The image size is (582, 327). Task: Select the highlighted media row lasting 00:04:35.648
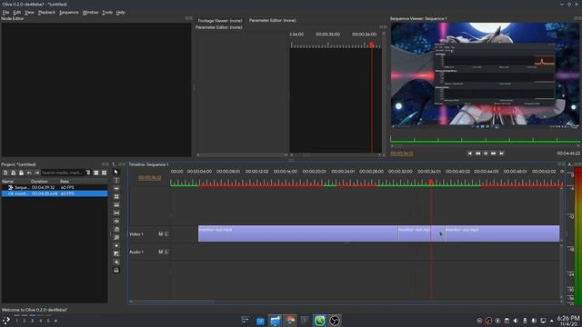[x=55, y=193]
